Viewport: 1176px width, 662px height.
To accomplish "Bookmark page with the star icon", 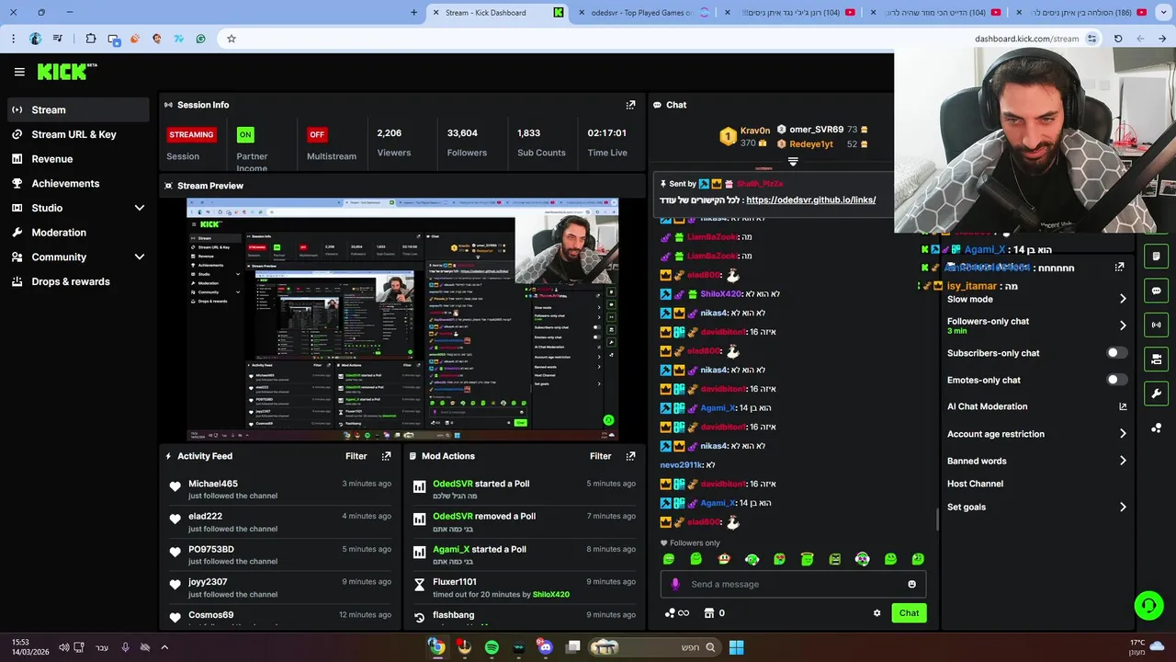I will pyautogui.click(x=232, y=39).
